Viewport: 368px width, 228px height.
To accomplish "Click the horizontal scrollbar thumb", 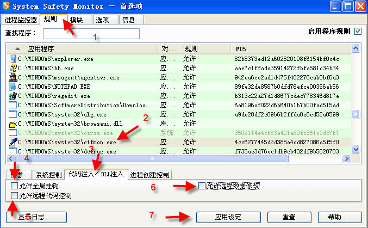I will [152, 159].
